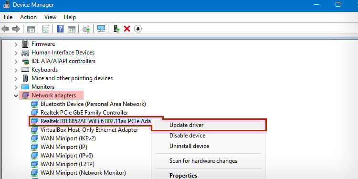Select the Keyboards category label

click(x=44, y=70)
